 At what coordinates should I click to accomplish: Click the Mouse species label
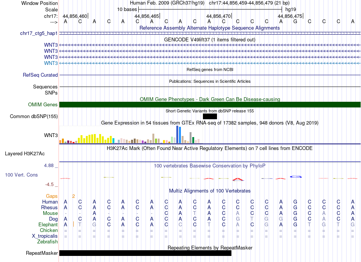point(50,213)
